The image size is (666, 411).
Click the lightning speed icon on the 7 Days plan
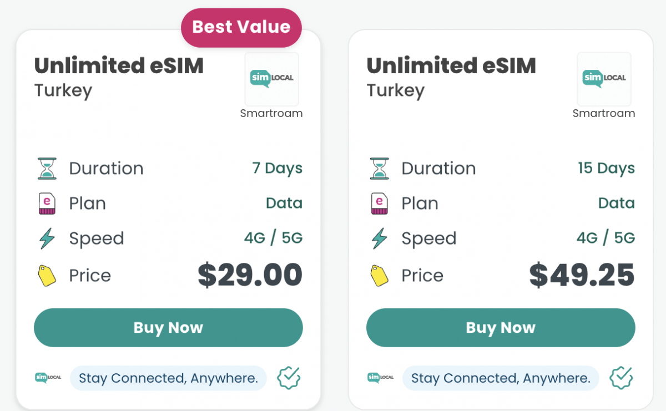(x=47, y=239)
